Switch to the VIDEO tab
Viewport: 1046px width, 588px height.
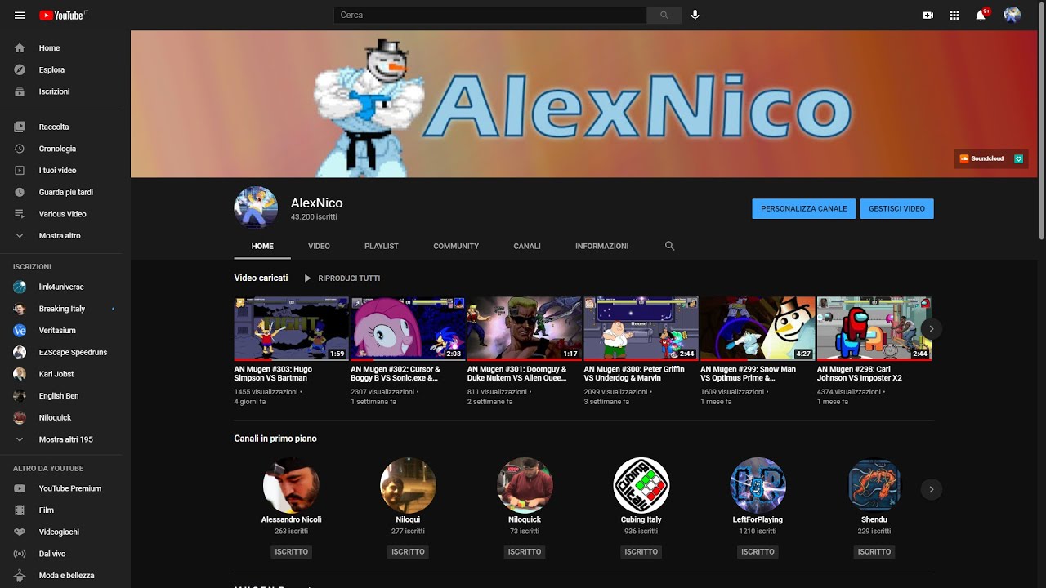tap(319, 246)
